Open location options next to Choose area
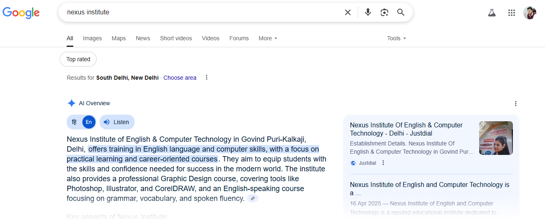 (x=207, y=78)
